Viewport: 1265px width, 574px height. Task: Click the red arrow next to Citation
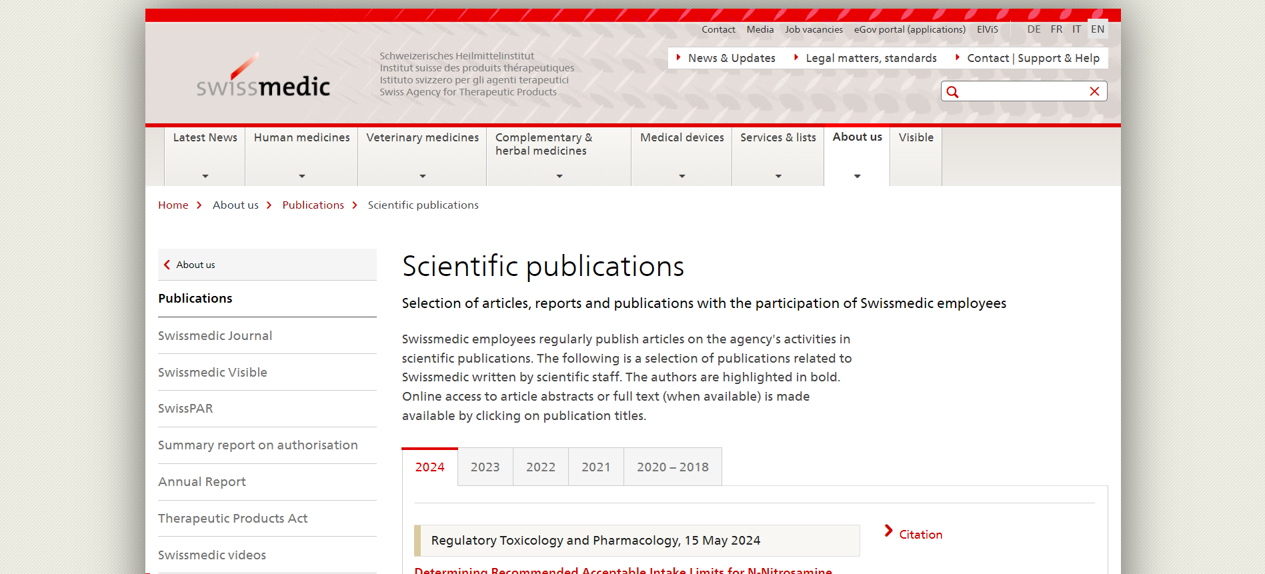click(x=888, y=531)
